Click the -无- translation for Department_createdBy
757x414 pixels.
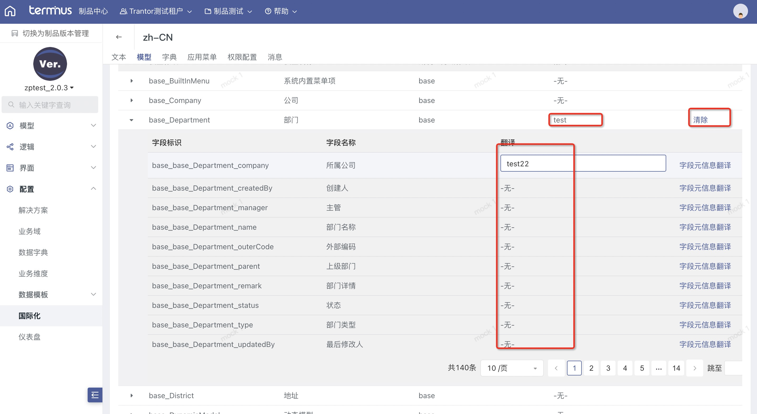[508, 188]
